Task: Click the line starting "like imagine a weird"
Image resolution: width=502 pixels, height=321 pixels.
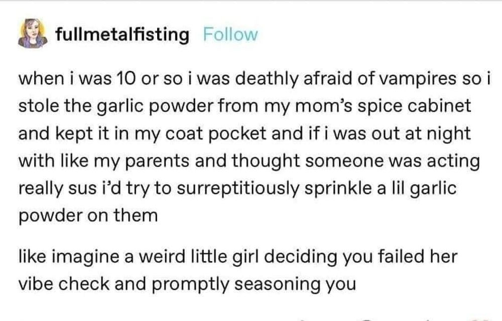Action: point(238,257)
